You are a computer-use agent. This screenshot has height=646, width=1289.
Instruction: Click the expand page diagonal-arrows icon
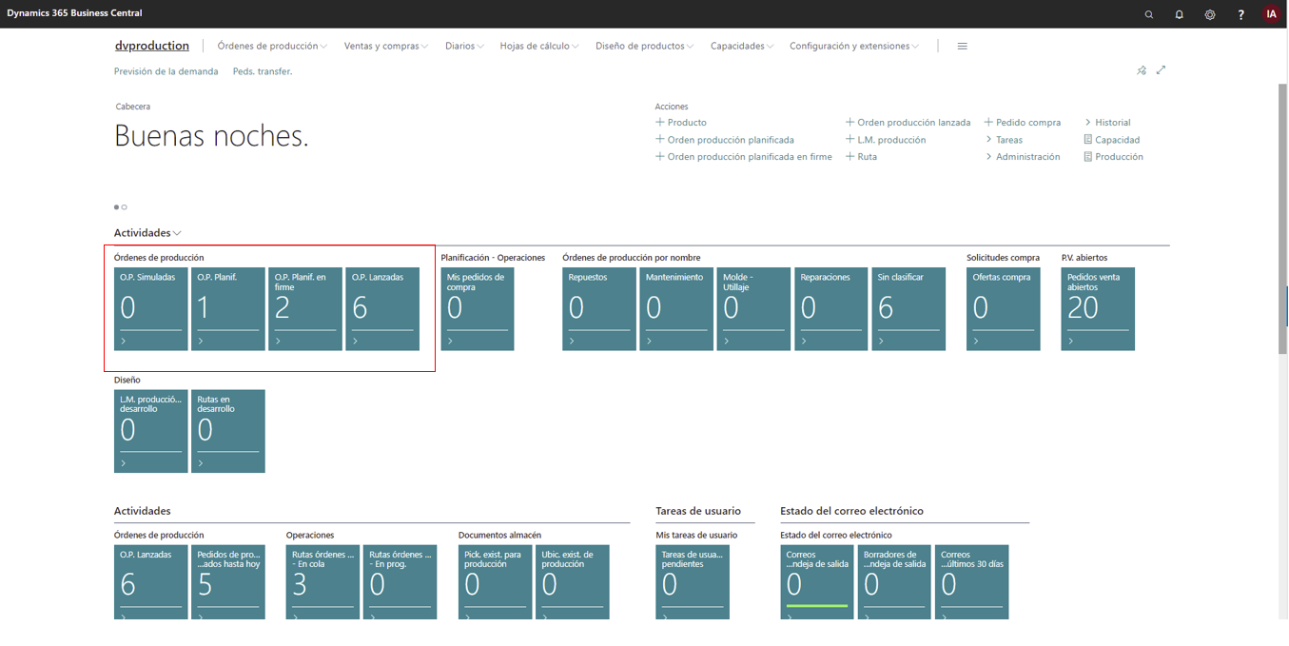point(1161,70)
